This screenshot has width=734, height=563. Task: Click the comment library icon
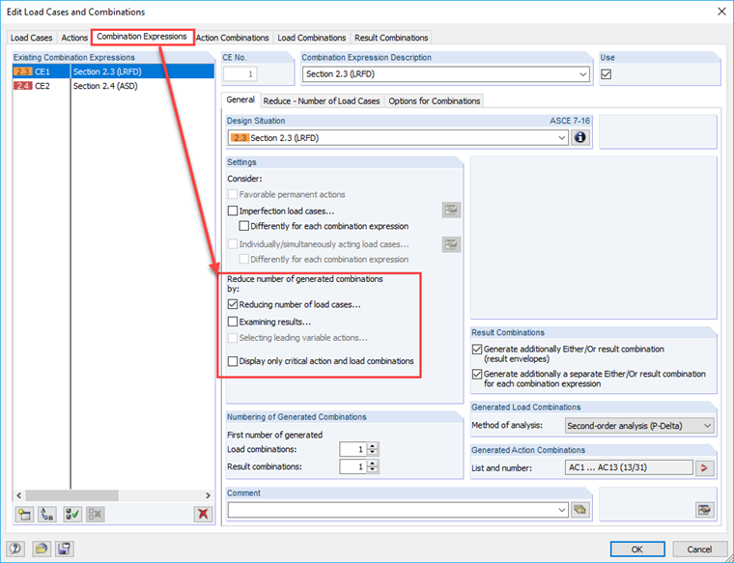(x=579, y=510)
